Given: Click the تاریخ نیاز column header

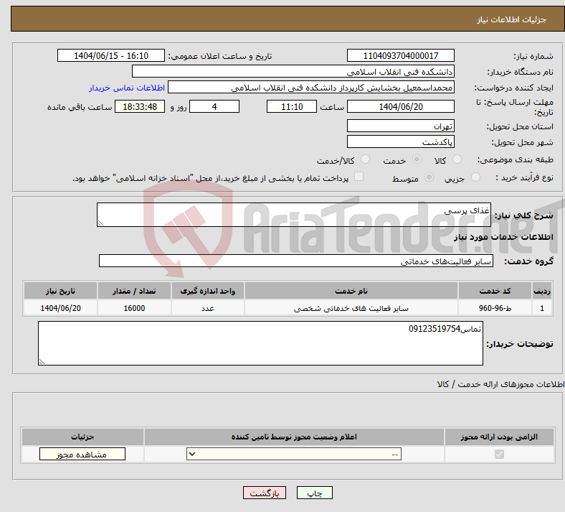Looking at the screenshot, I should tap(60, 291).
